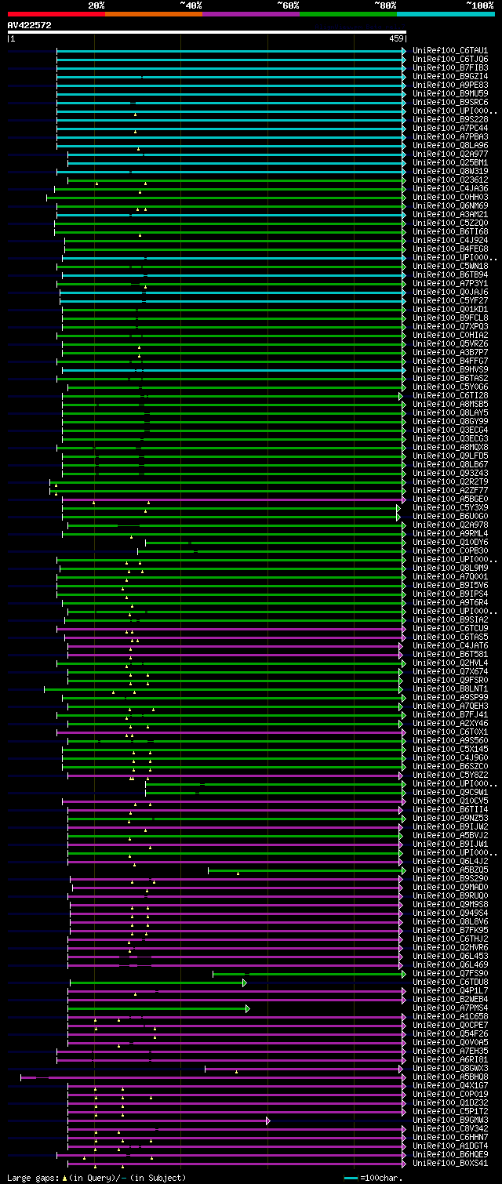Select hit label UniRef100_B9GZI4
The image size is (502, 1184).
(x=450, y=76)
